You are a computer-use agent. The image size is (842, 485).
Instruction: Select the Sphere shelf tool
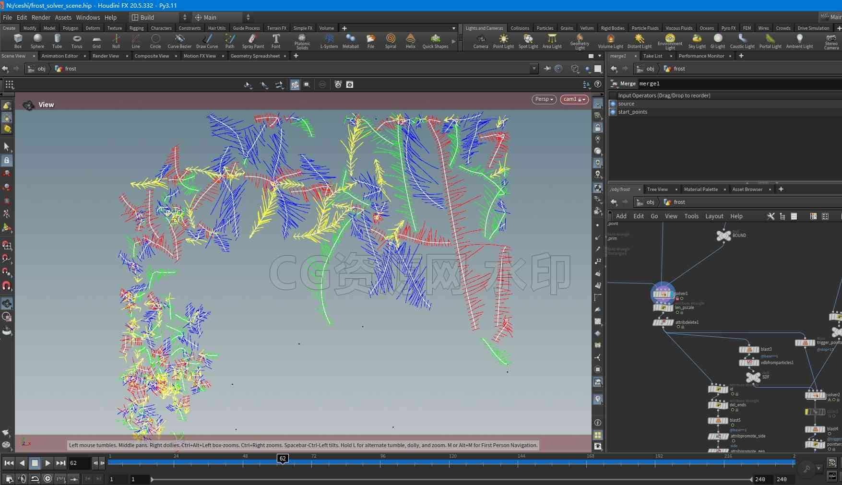(x=37, y=41)
